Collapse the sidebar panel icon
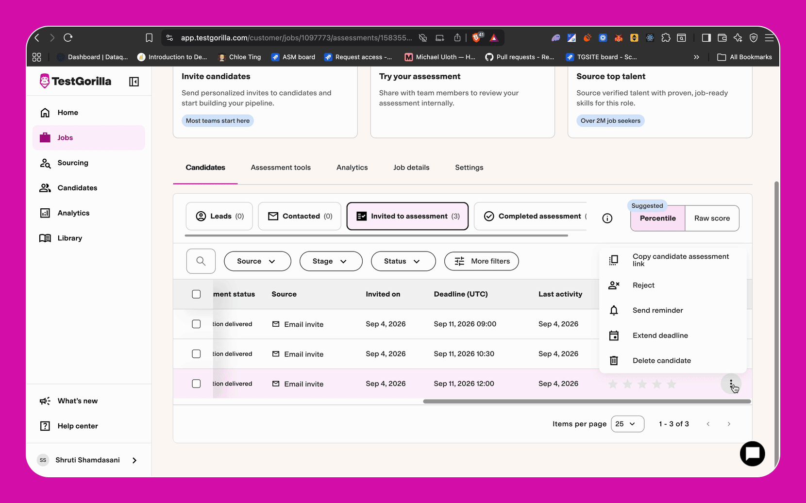Viewport: 806px width, 503px height. pos(134,82)
